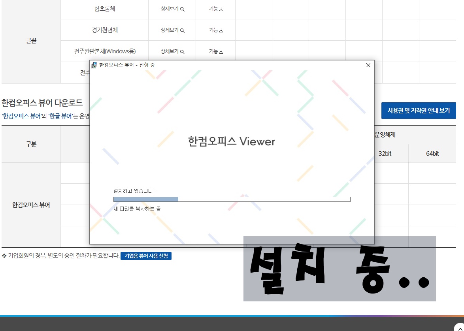The width and height of the screenshot is (464, 331).
Task: Click the '한글 뷰어' highlighted link text
Action: coord(60,116)
